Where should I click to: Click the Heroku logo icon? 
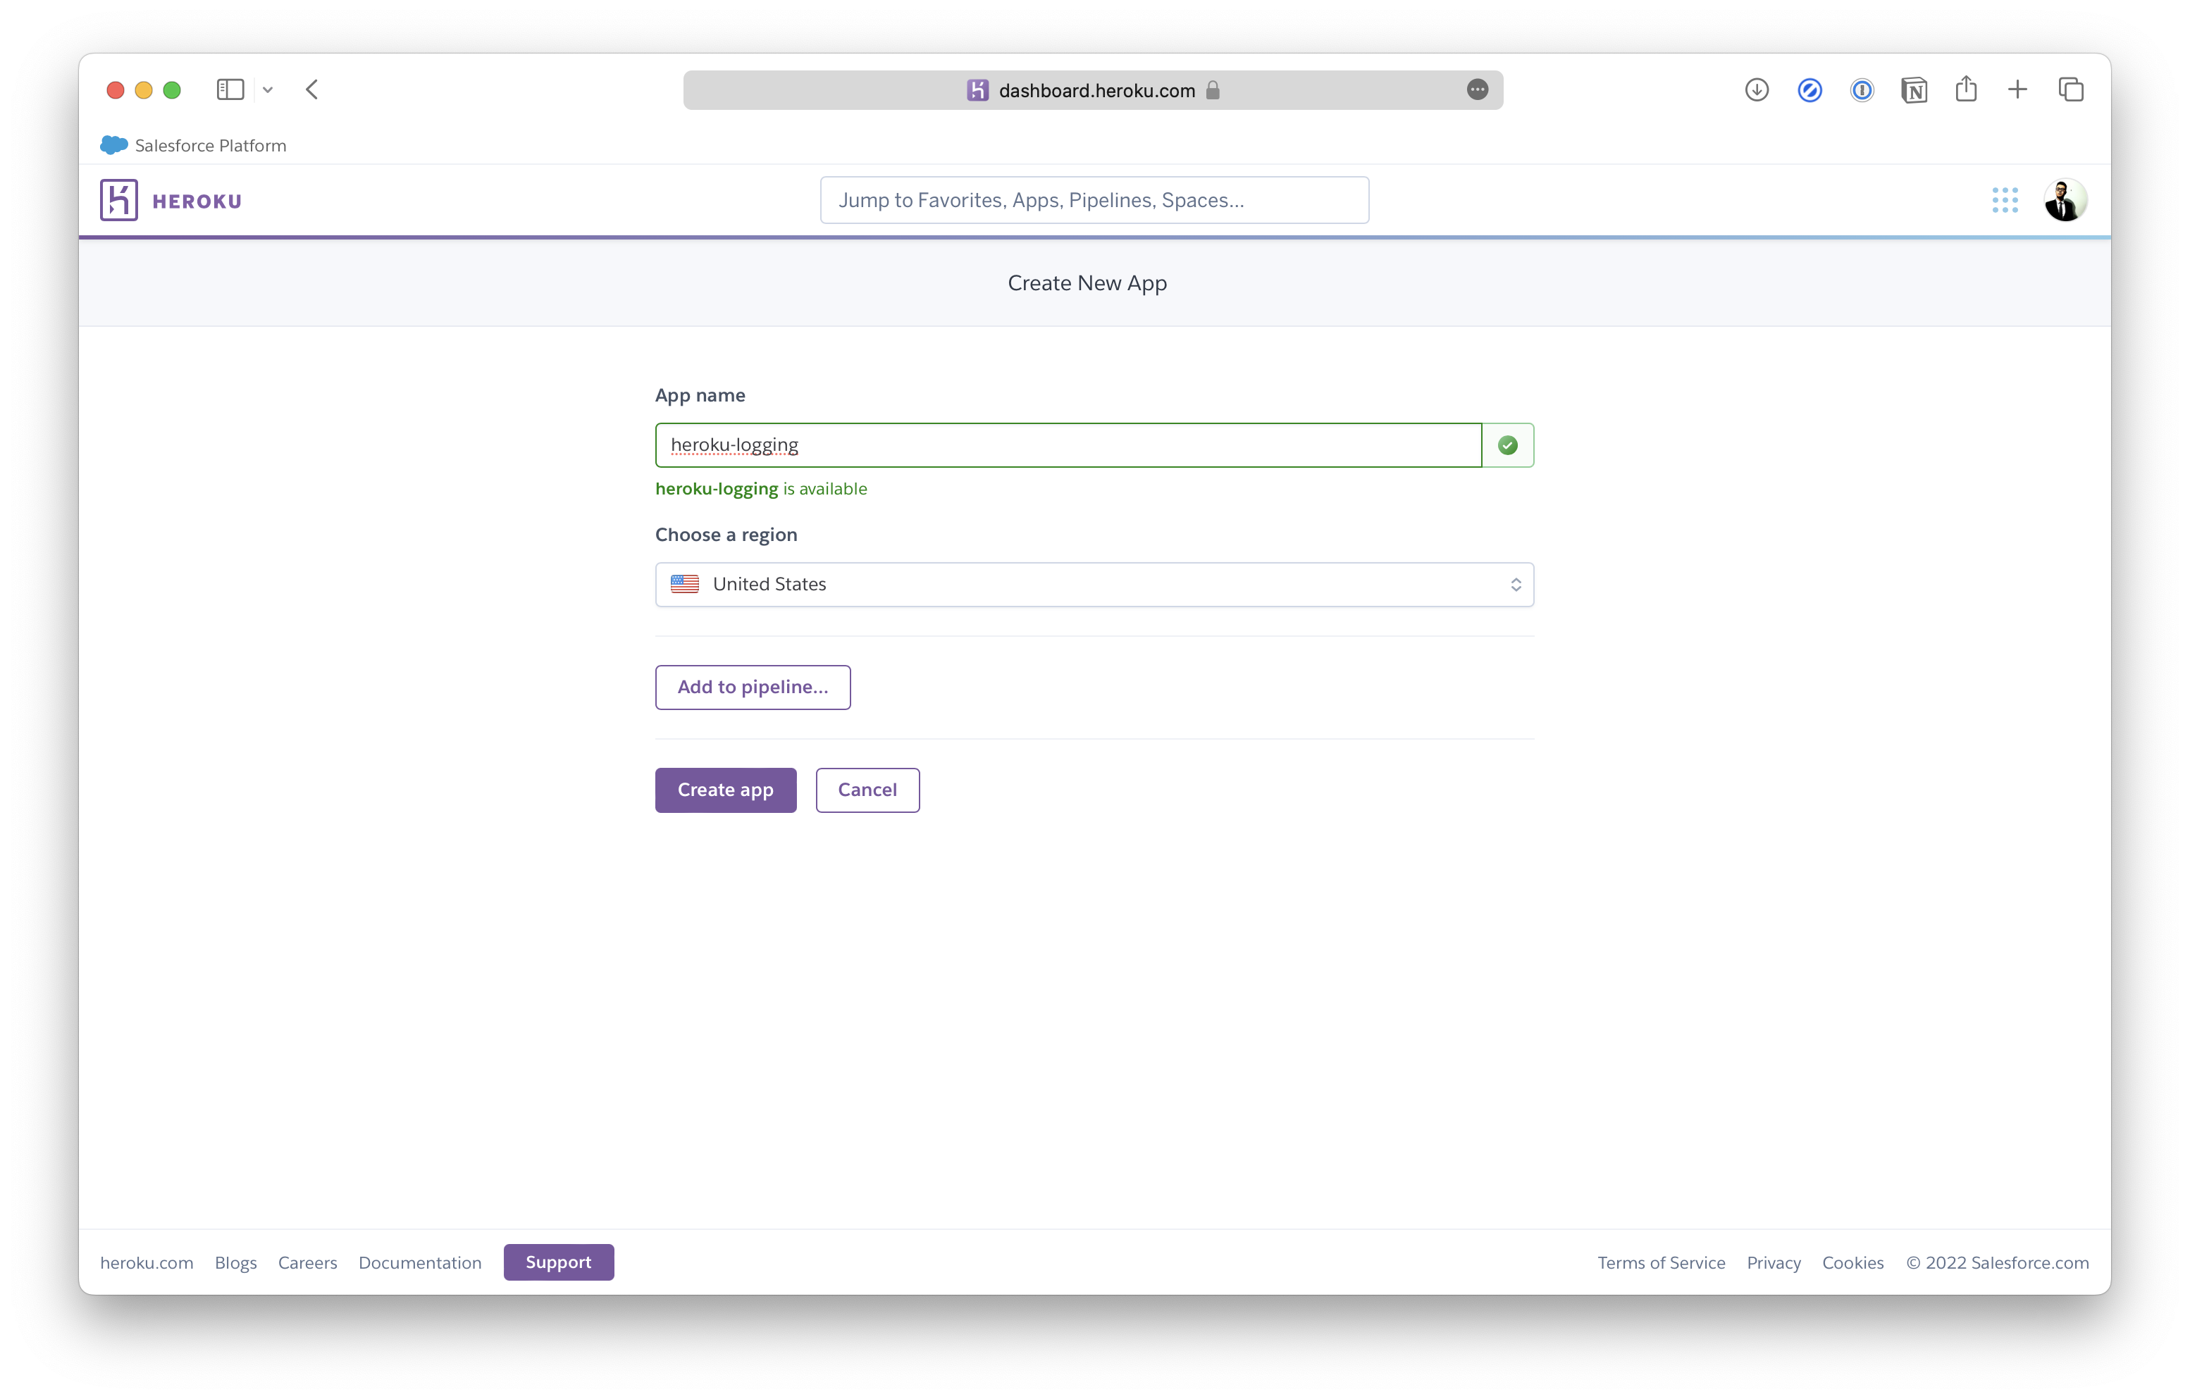click(x=119, y=200)
